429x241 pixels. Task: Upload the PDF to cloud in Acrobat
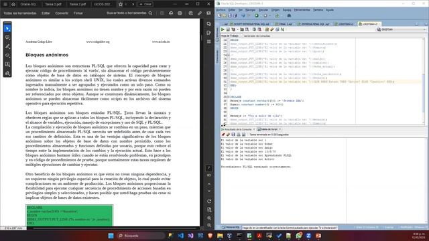pos(171,13)
